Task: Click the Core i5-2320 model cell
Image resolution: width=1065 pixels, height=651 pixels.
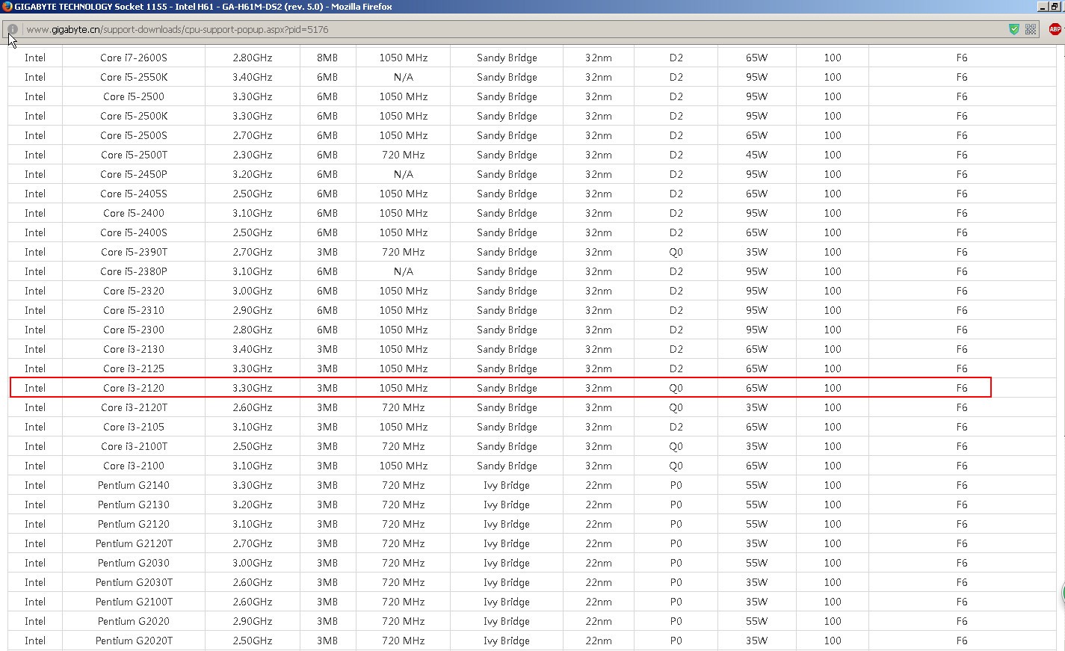Action: 134,291
